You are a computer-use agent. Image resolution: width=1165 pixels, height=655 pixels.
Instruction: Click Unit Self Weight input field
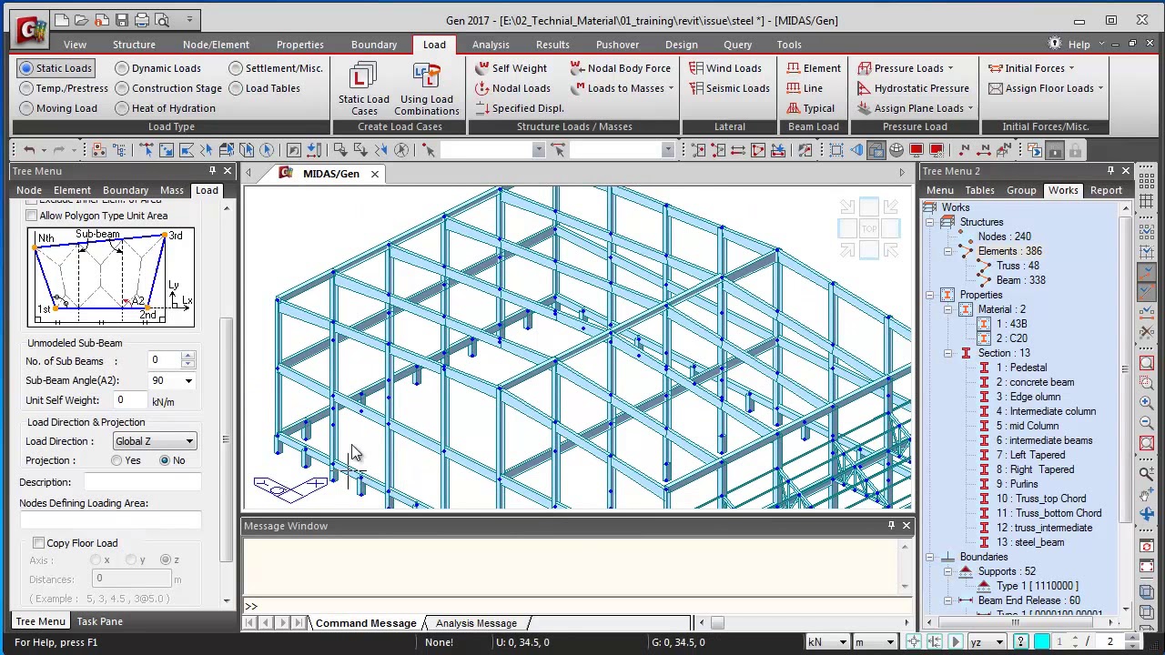[132, 400]
